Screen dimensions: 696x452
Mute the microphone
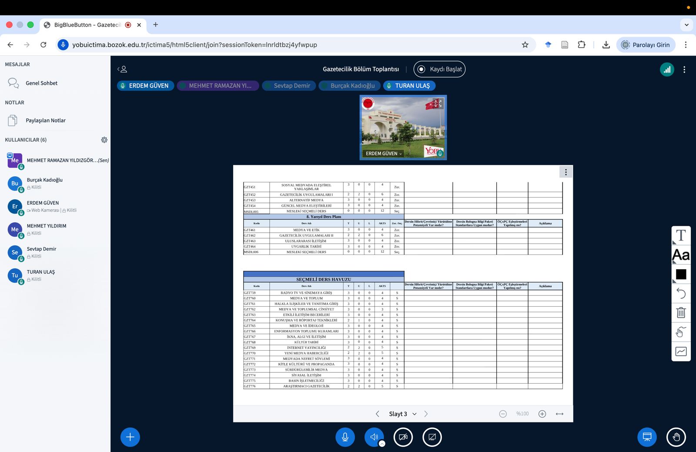click(345, 437)
